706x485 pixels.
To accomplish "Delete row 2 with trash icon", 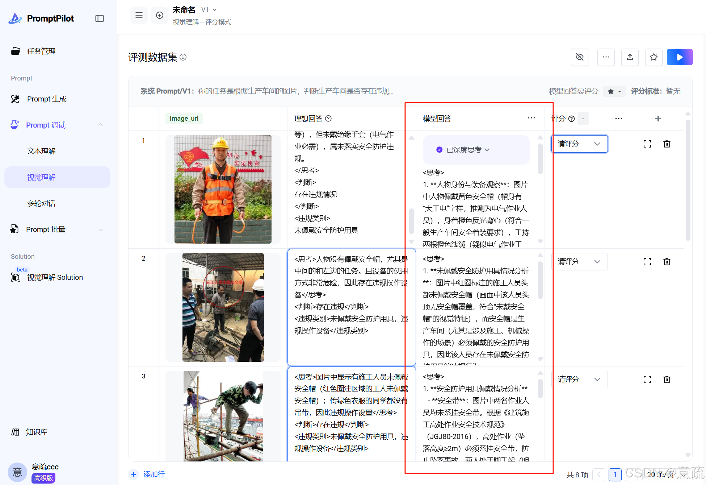I will coord(667,262).
